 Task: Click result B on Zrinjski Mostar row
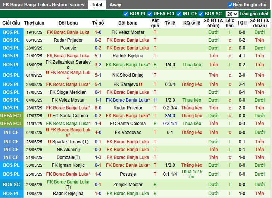(x=155, y=185)
